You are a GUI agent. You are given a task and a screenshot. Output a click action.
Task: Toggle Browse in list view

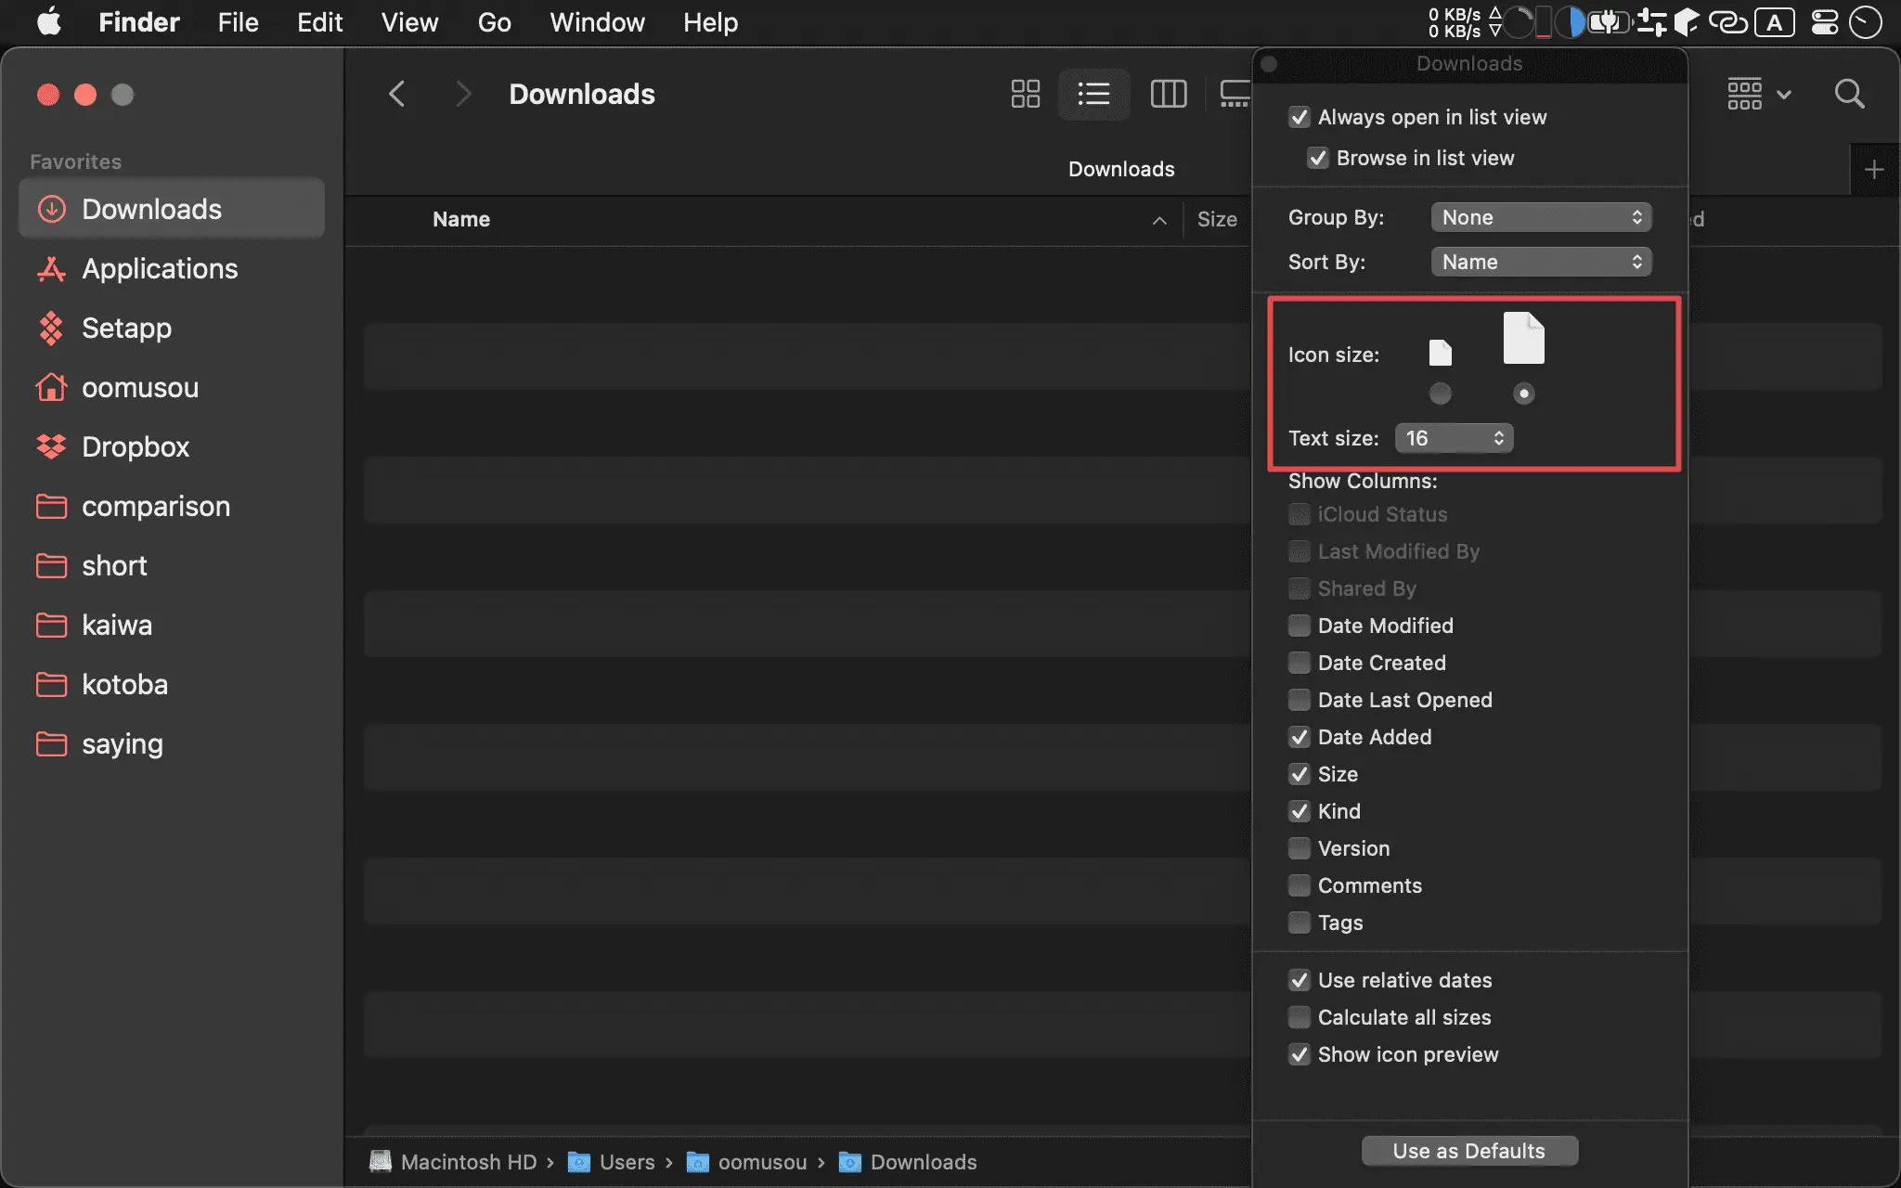tap(1317, 158)
